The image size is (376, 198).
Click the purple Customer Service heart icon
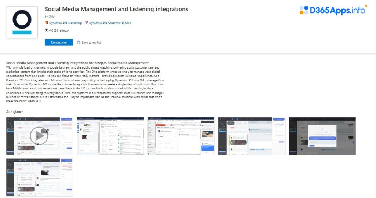point(86,22)
